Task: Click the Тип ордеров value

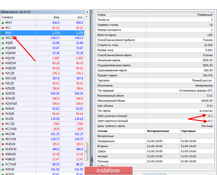Action: [196, 90]
